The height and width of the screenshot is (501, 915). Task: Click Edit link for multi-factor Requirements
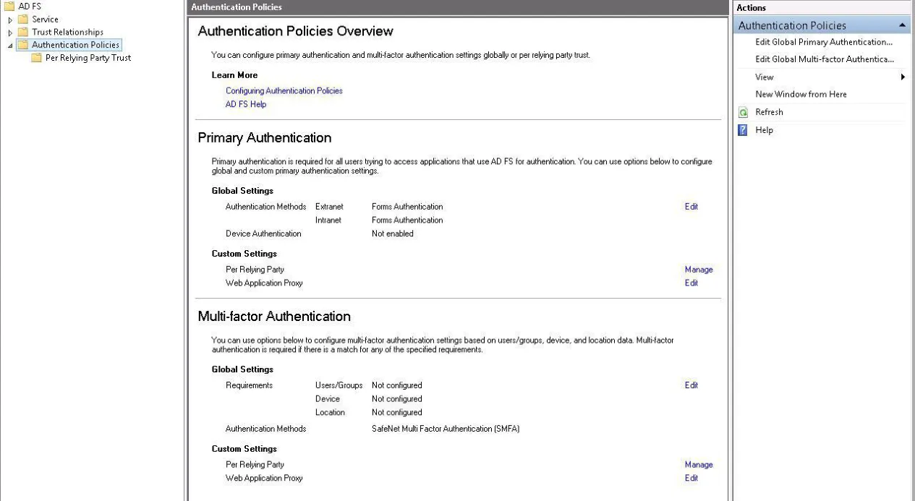click(691, 385)
